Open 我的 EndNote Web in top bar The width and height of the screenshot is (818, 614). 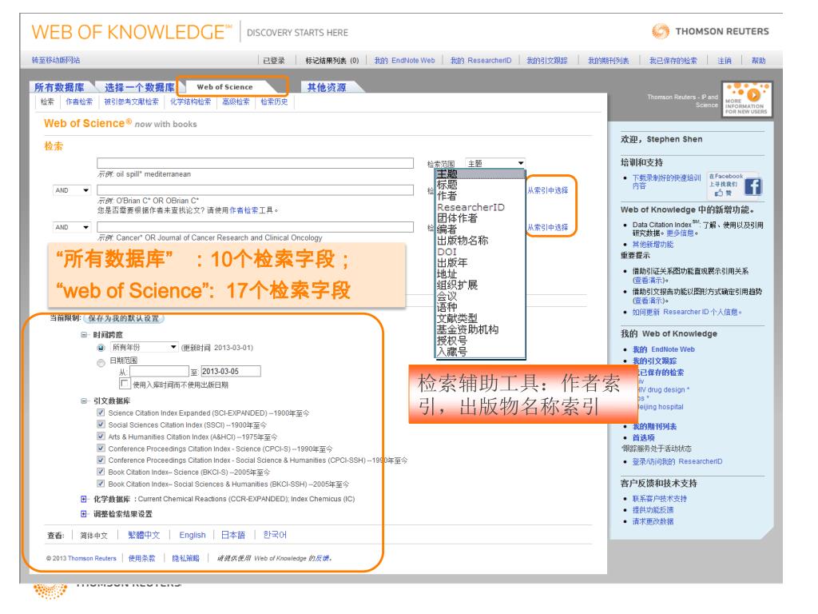tap(404, 61)
